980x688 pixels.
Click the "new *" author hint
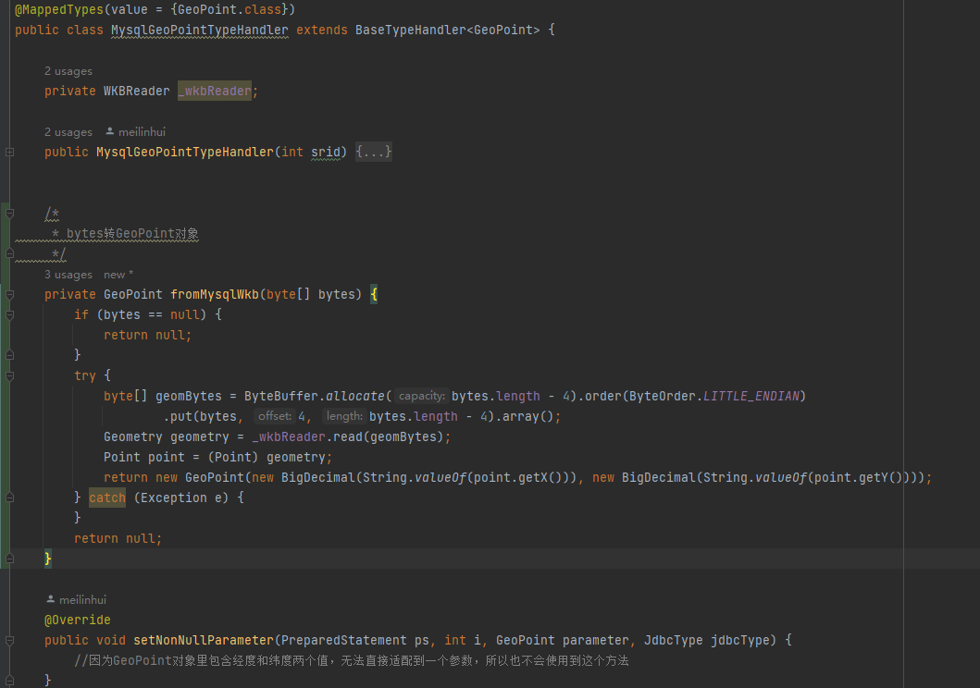(118, 275)
